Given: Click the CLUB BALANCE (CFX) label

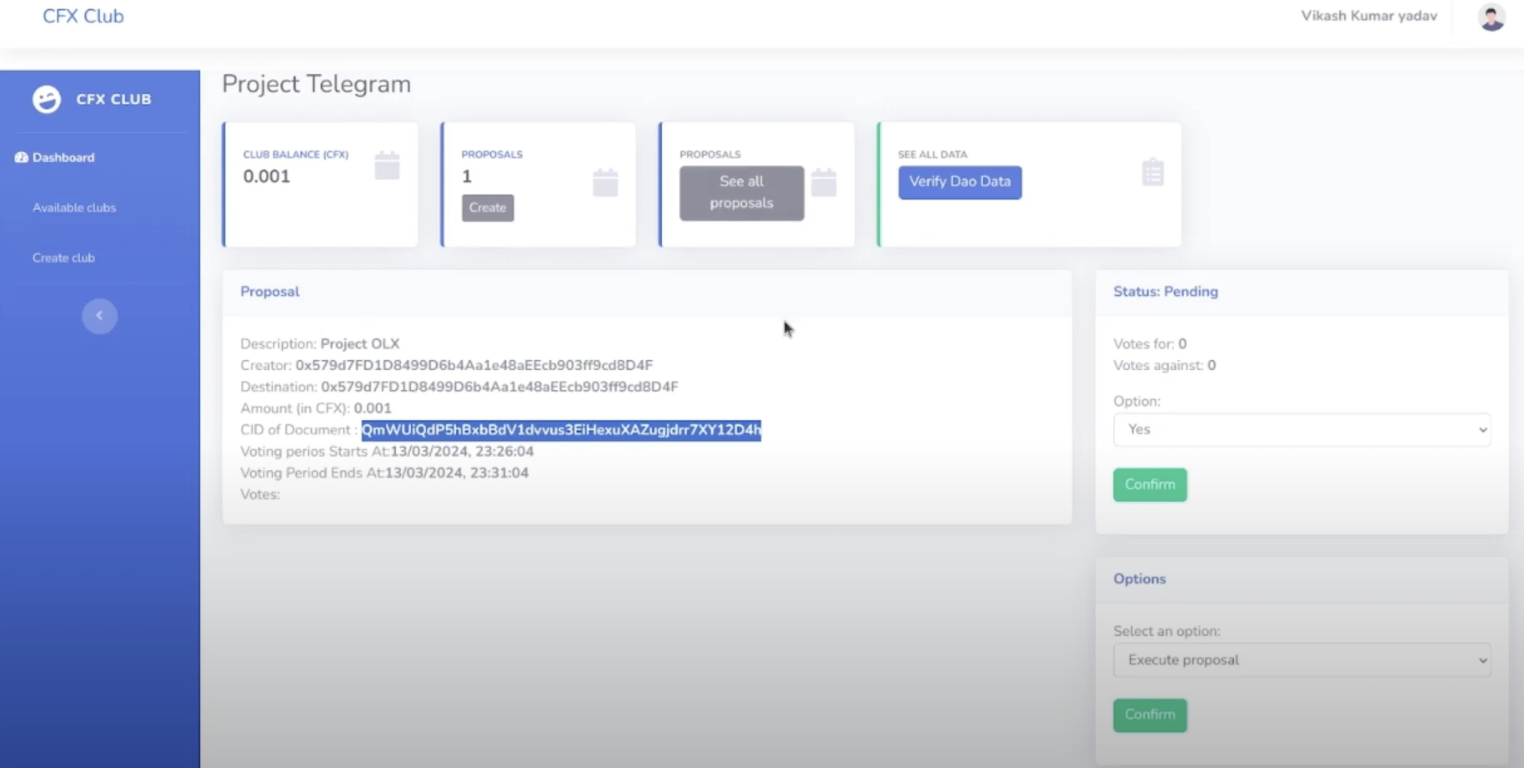Looking at the screenshot, I should coord(296,154).
